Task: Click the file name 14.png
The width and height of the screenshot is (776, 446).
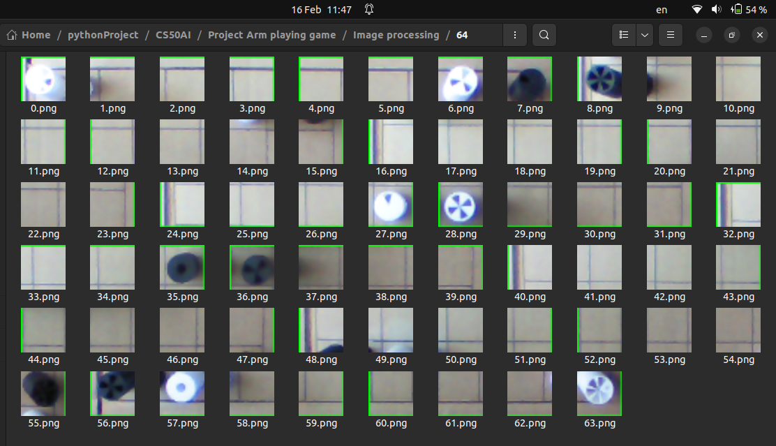Action: tap(253, 171)
